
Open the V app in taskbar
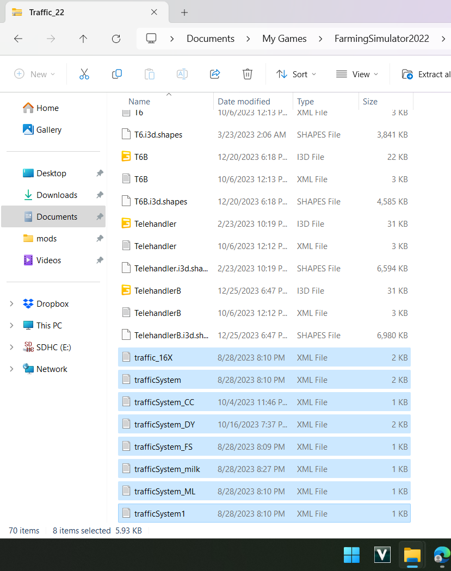(382, 555)
